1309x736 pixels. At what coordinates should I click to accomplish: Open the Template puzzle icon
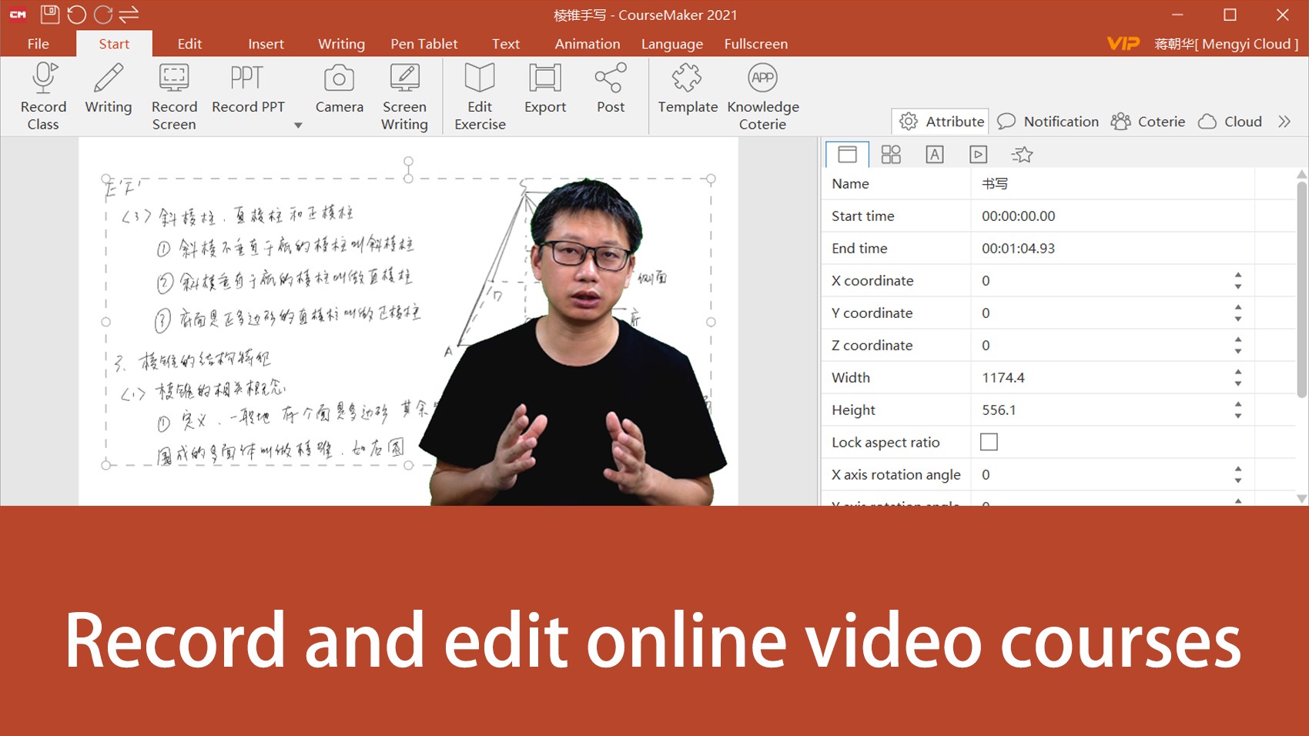pyautogui.click(x=687, y=78)
